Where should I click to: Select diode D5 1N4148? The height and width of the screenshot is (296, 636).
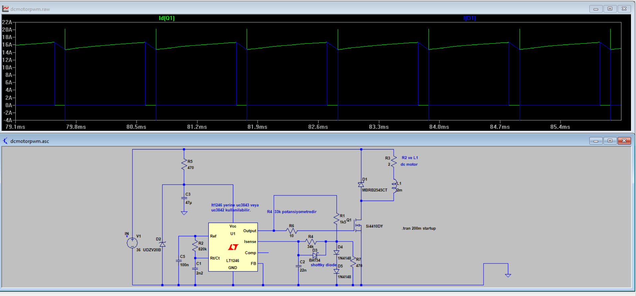coord(337,271)
